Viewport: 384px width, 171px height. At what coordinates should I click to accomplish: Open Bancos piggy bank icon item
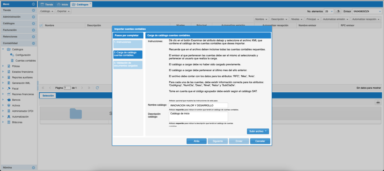9,100
